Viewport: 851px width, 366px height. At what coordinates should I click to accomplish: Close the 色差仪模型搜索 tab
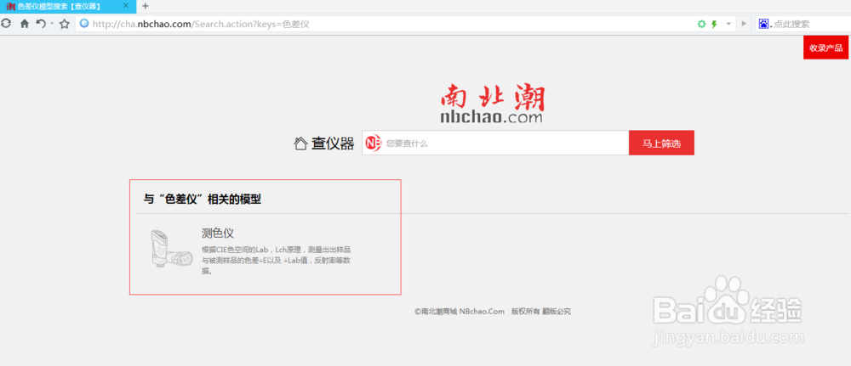tap(126, 6)
